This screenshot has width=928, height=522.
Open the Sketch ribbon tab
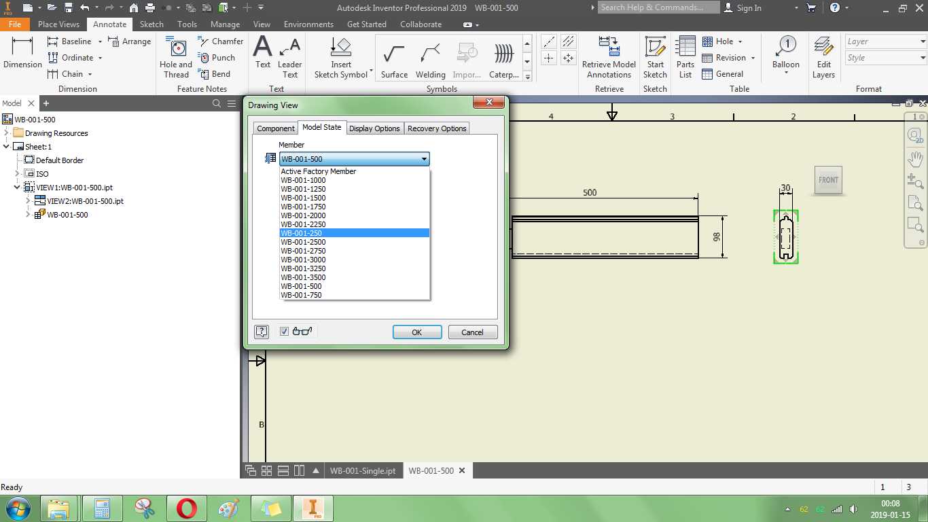click(x=151, y=24)
